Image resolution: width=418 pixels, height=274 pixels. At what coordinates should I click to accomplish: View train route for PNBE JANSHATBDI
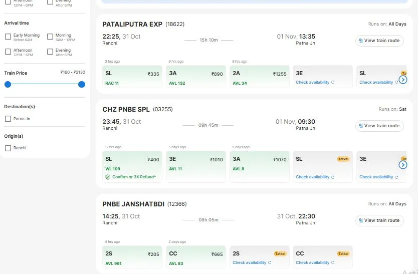coord(379,220)
